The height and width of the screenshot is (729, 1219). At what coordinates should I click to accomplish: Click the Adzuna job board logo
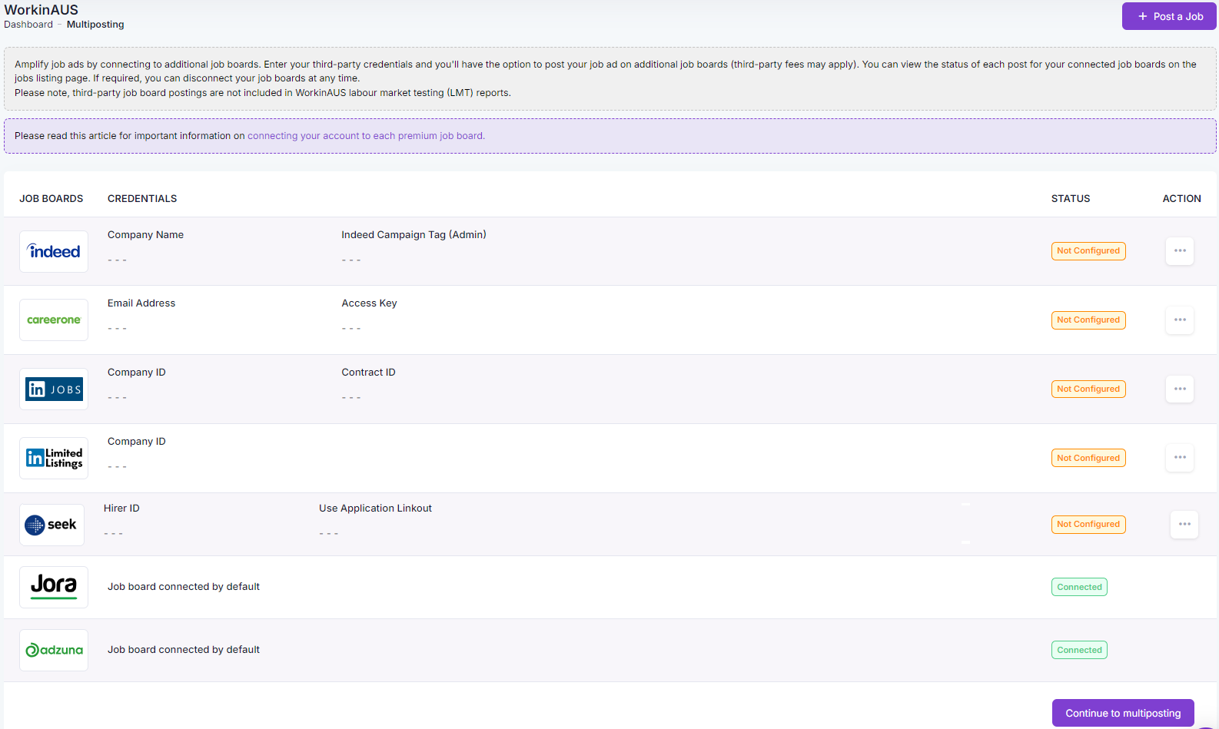coord(54,650)
